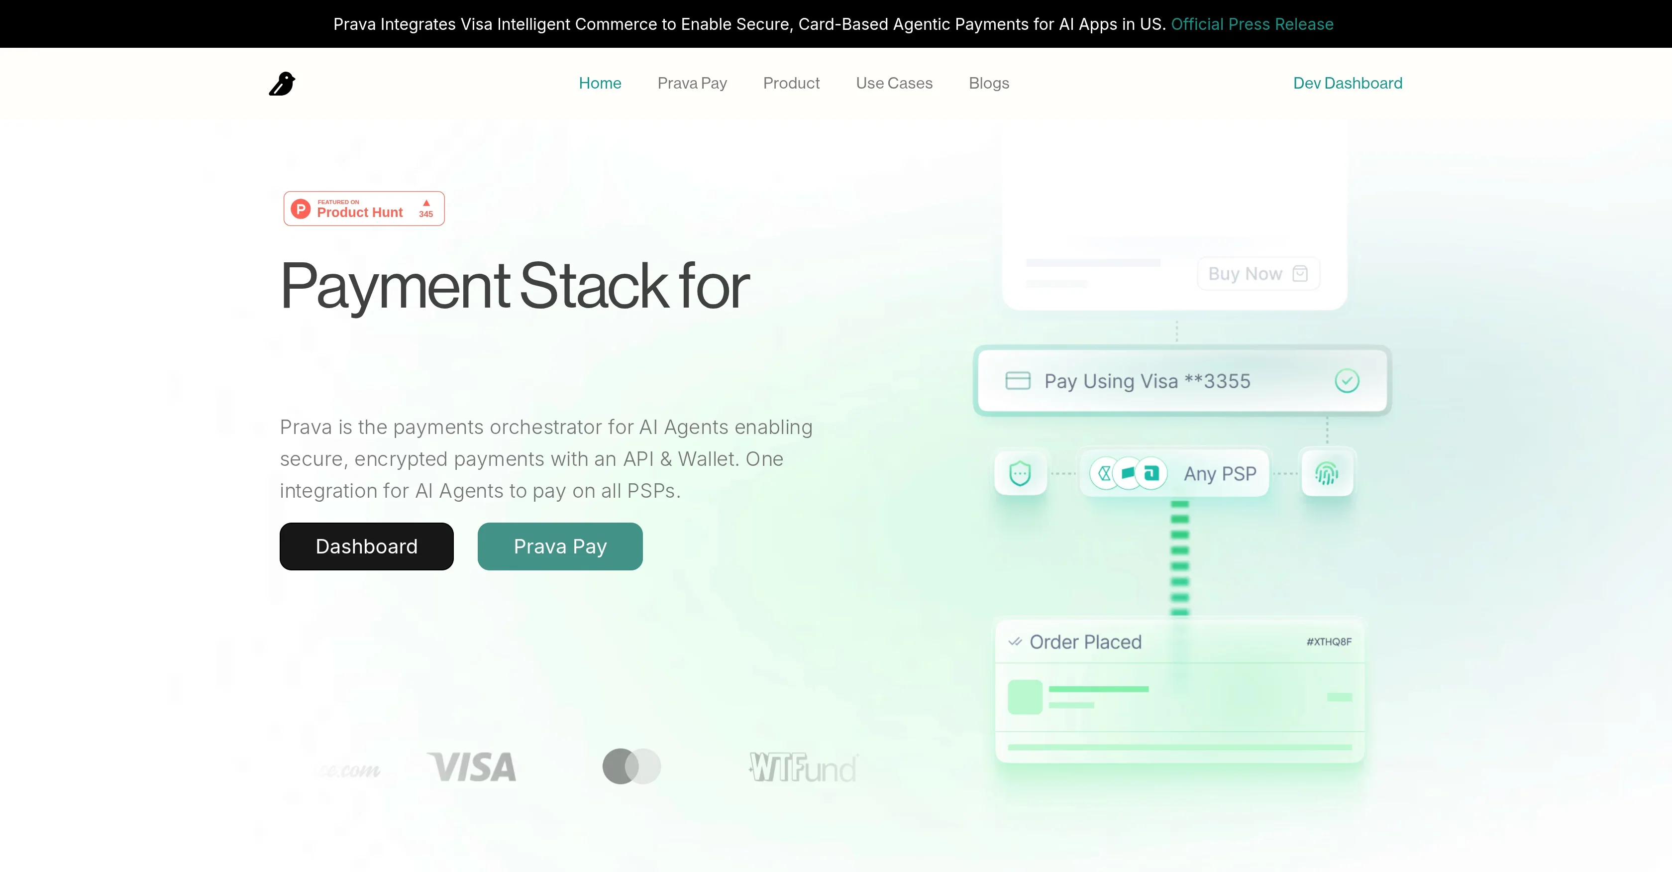
Task: Click the green checkmark circle on Visa row
Action: point(1347,380)
